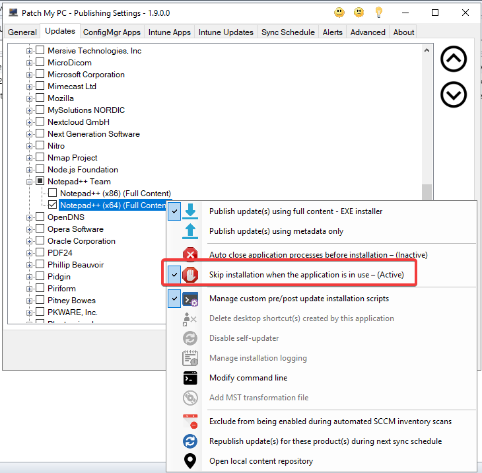Expand the Mersive Technologies, Inc node

[29, 51]
